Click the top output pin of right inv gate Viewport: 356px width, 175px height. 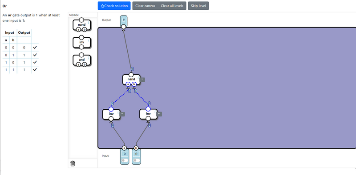(148, 109)
